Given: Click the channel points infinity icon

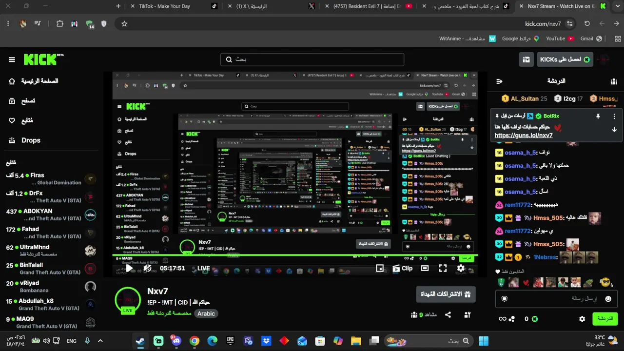Looking at the screenshot, I should tap(502, 319).
